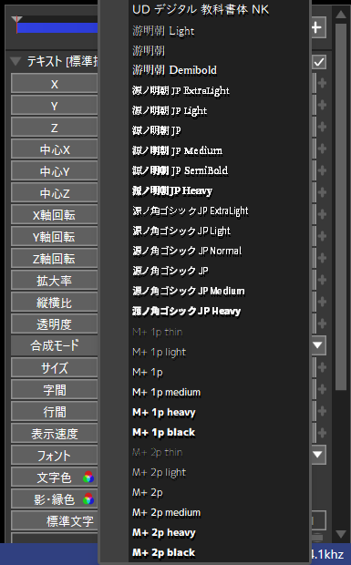Open the 合成モード dropdown arrow
The width and height of the screenshot is (351, 565).
(x=318, y=345)
